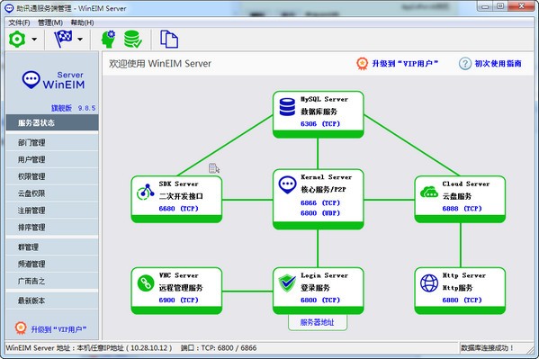Open 广而告之 in the sidebar
Image resolution: width=539 pixels, height=359 pixels.
[x=52, y=281]
